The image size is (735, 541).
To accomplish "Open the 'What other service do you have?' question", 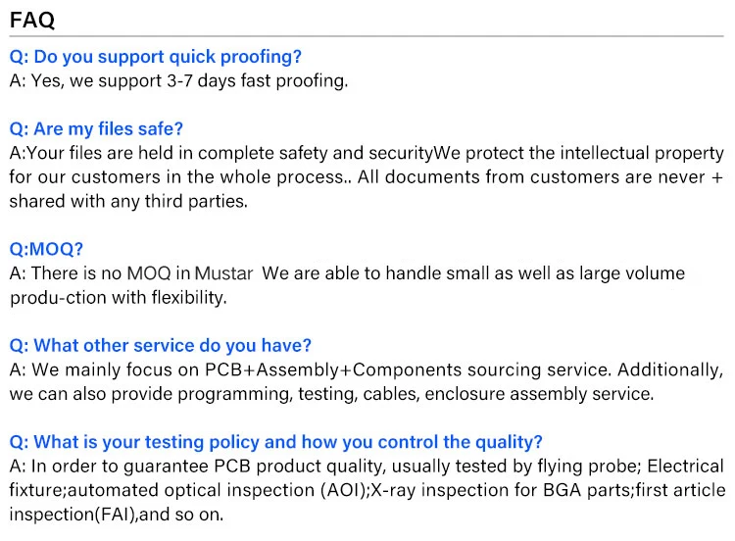I will click(x=161, y=345).
